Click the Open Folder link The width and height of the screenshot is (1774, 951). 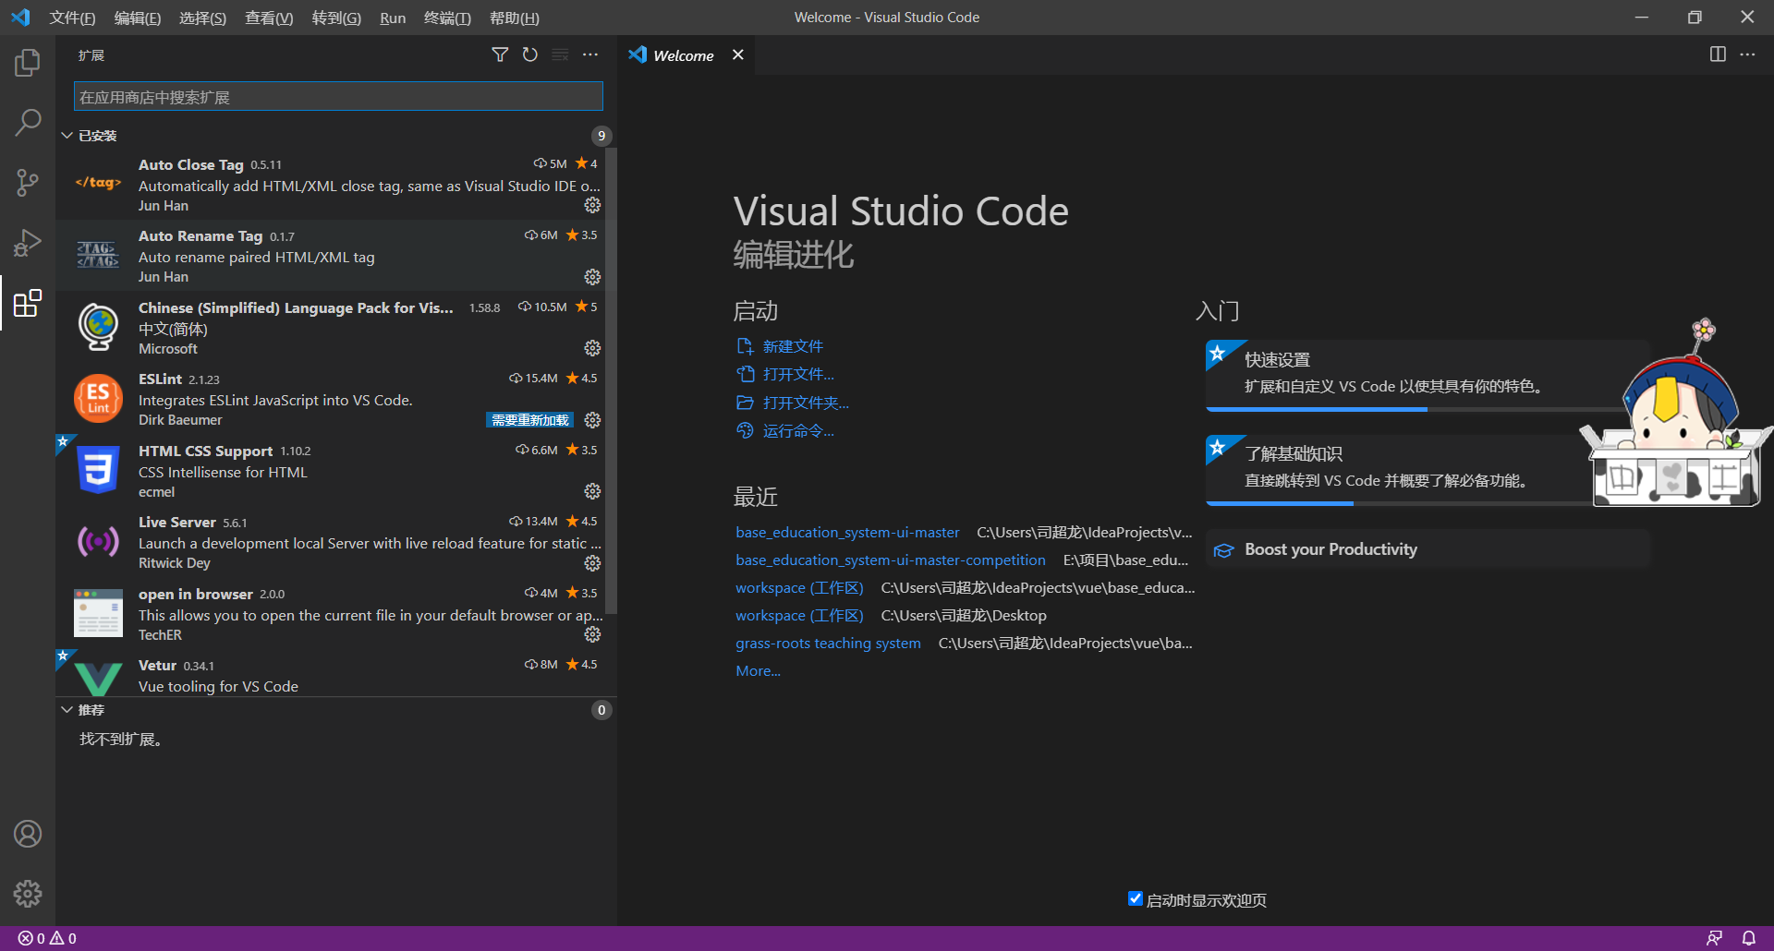click(806, 403)
